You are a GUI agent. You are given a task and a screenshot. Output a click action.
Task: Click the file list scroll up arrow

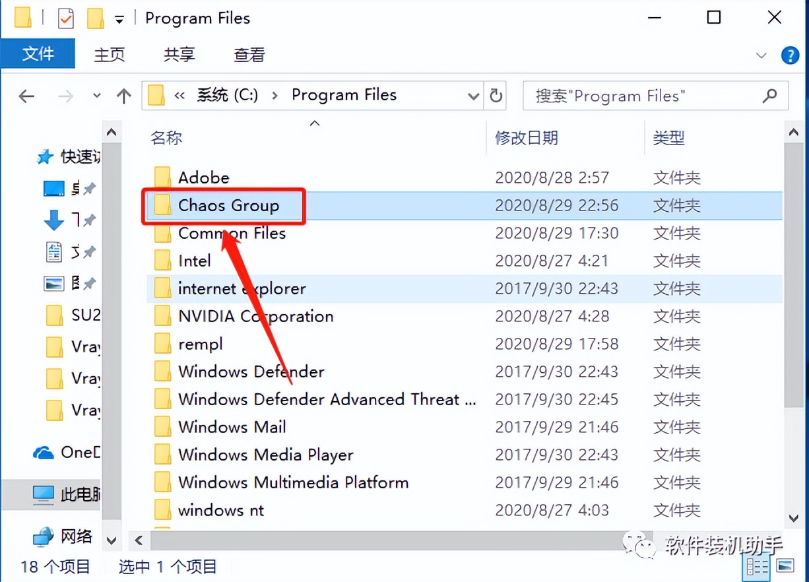794,133
